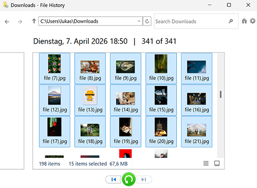This screenshot has width=257, height=188.
Task: Go forward with the right arrow
Action: [x=20, y=22]
